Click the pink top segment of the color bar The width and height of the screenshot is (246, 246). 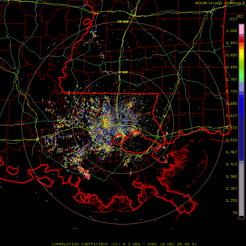click(x=241, y=29)
